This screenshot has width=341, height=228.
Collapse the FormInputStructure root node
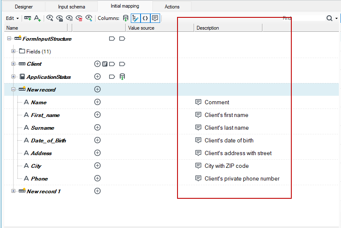pos(9,39)
